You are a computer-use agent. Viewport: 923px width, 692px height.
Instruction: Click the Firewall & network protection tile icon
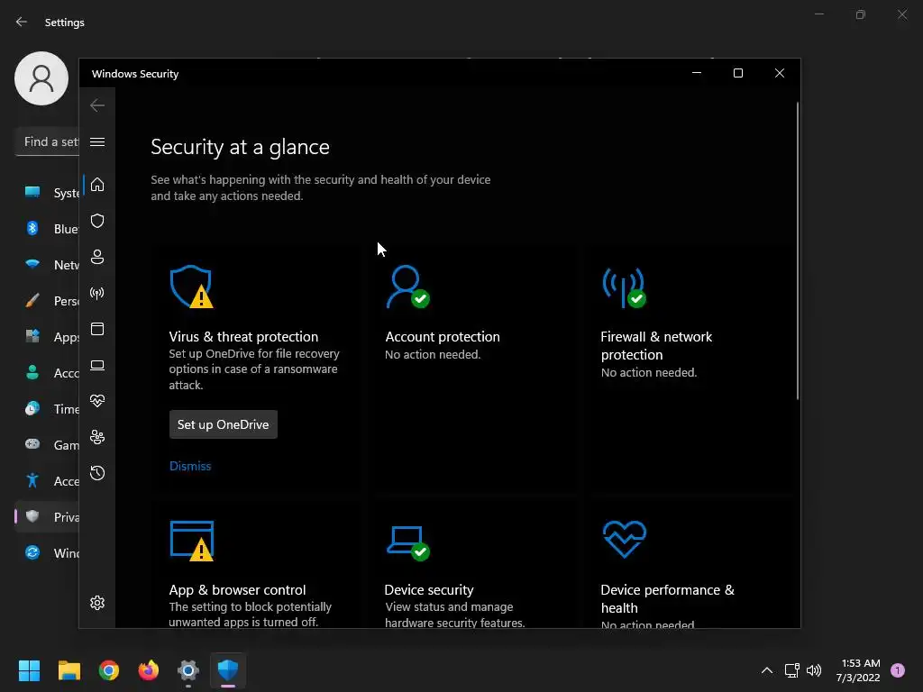(x=624, y=287)
